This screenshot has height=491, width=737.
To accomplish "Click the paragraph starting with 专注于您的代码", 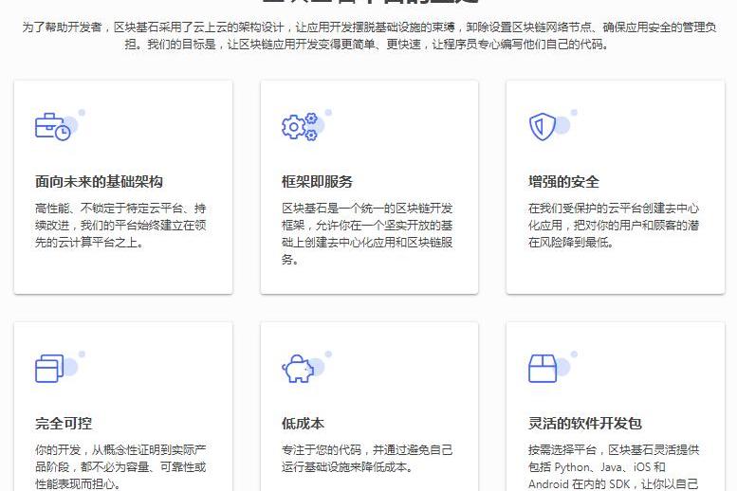I will [367, 458].
